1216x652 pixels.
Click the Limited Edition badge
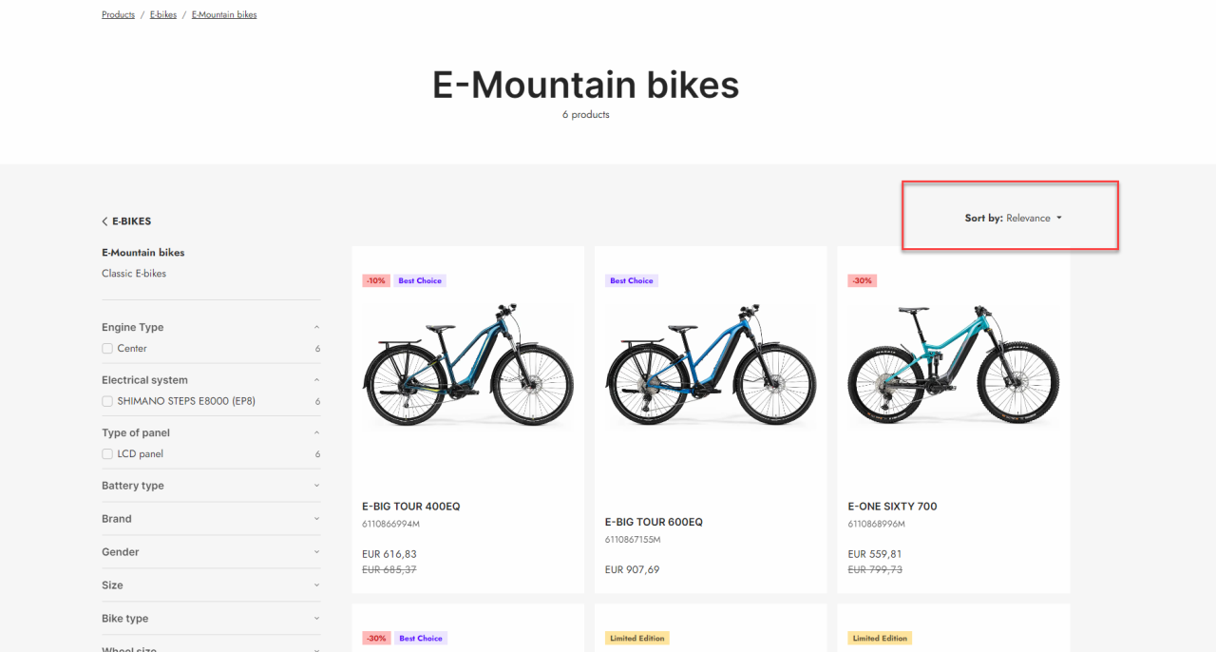[636, 639]
